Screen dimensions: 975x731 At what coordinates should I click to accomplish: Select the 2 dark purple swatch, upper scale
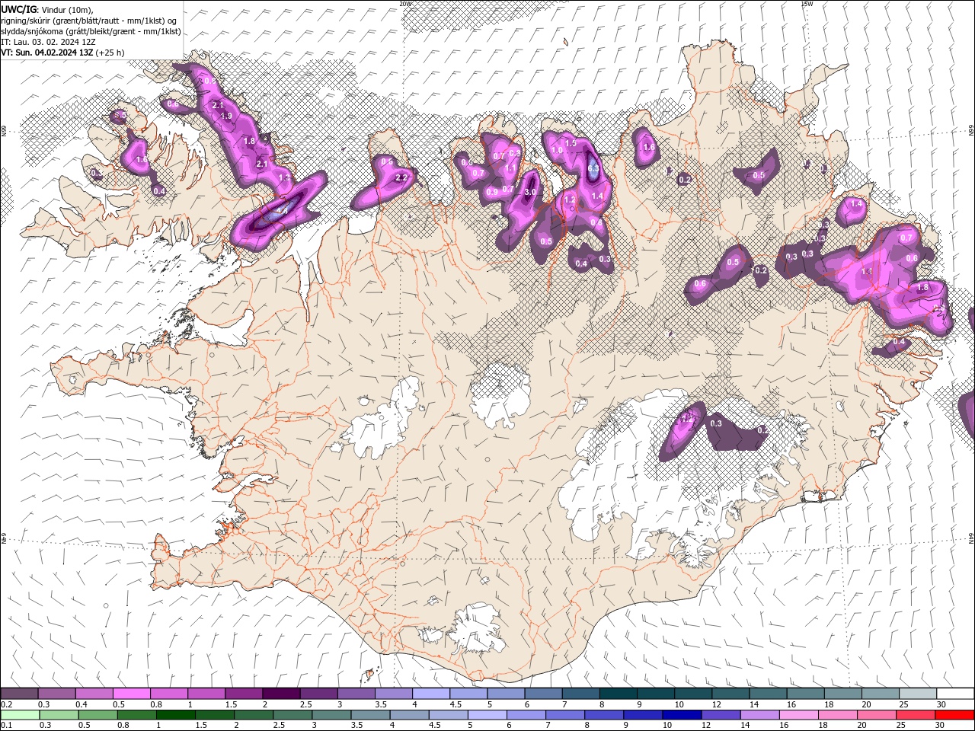[281, 694]
